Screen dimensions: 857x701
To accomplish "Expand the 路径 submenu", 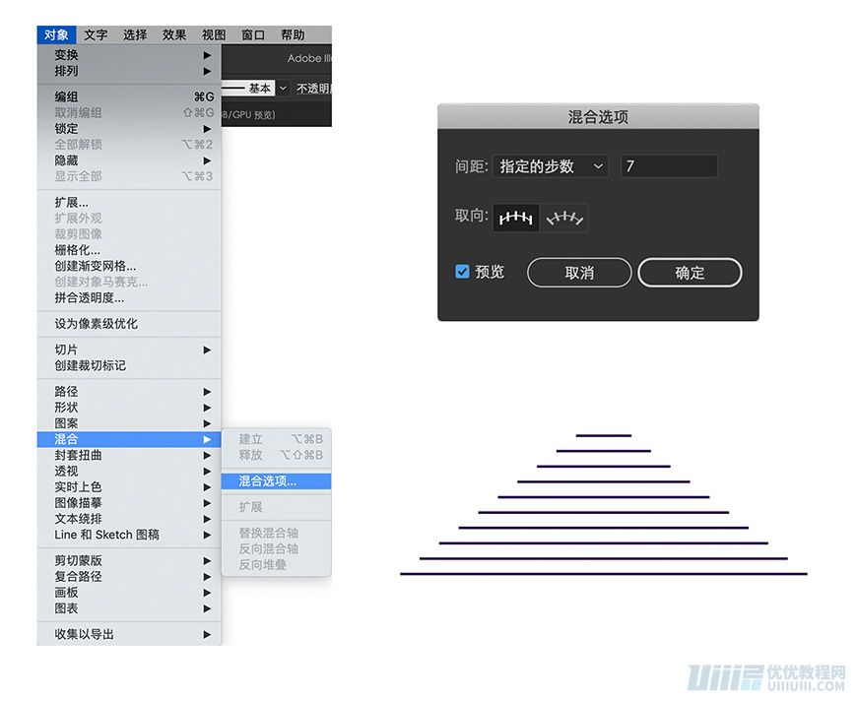I will [129, 391].
